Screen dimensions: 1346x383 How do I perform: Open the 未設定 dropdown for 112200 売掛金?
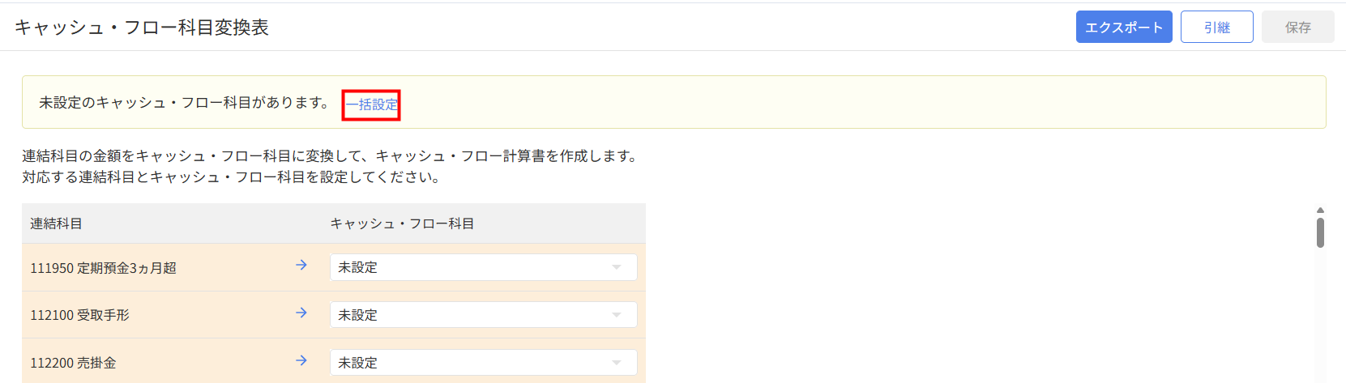click(x=483, y=363)
